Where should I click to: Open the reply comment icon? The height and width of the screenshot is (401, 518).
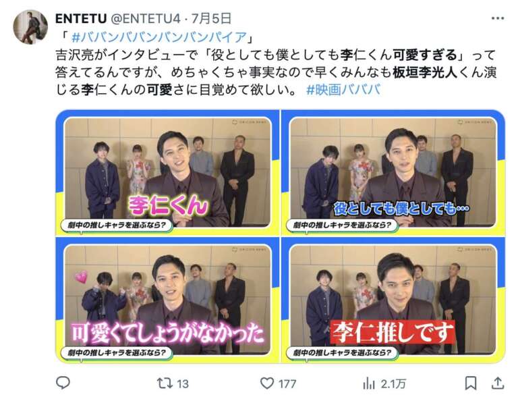pyautogui.click(x=63, y=383)
